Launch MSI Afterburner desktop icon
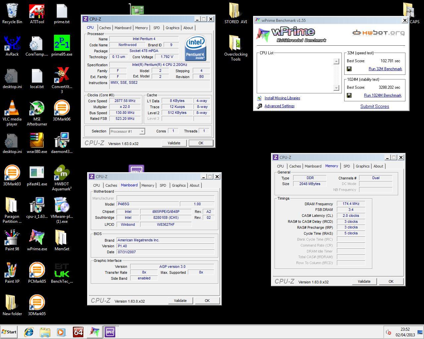This screenshot has width=424, height=339. [37, 113]
